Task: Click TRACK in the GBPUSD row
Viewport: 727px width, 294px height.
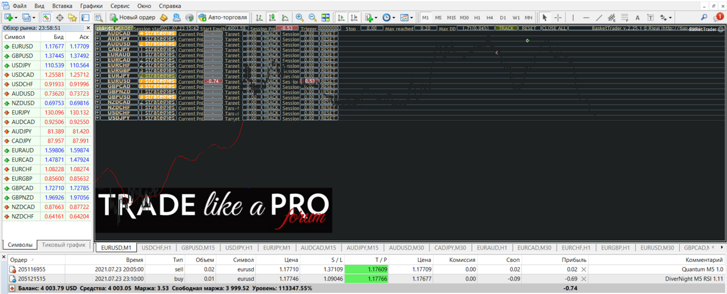Action: tap(272, 97)
